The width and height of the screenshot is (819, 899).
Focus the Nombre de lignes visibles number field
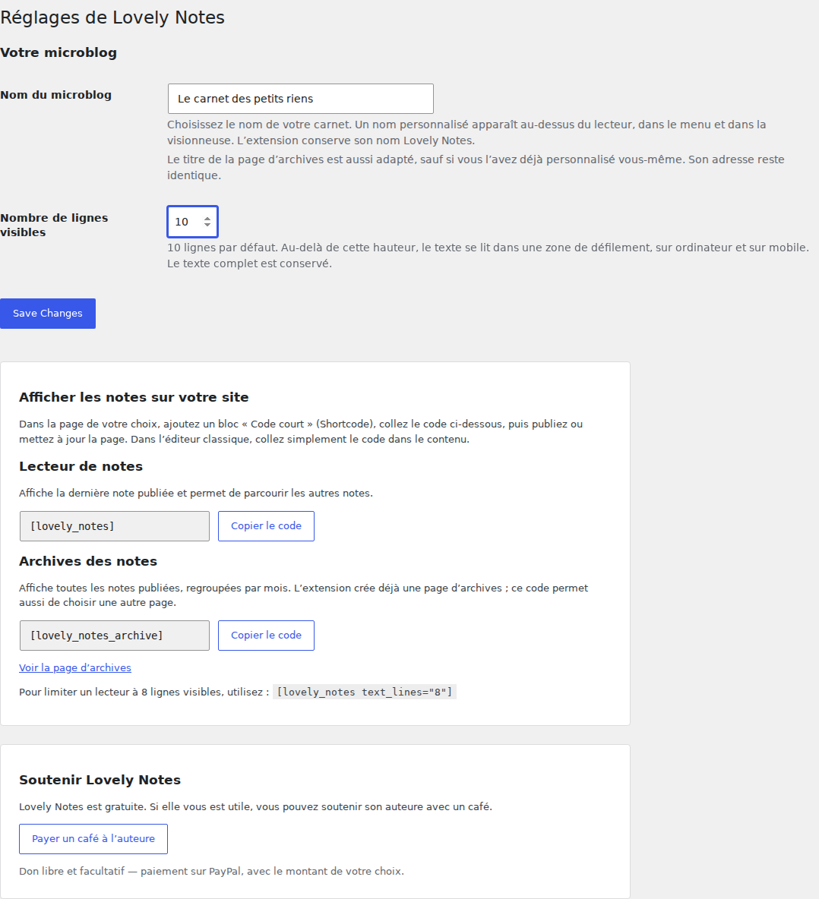tap(192, 222)
